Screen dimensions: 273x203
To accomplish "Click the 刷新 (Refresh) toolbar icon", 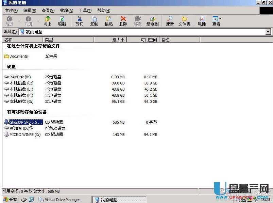I will click(62, 21).
